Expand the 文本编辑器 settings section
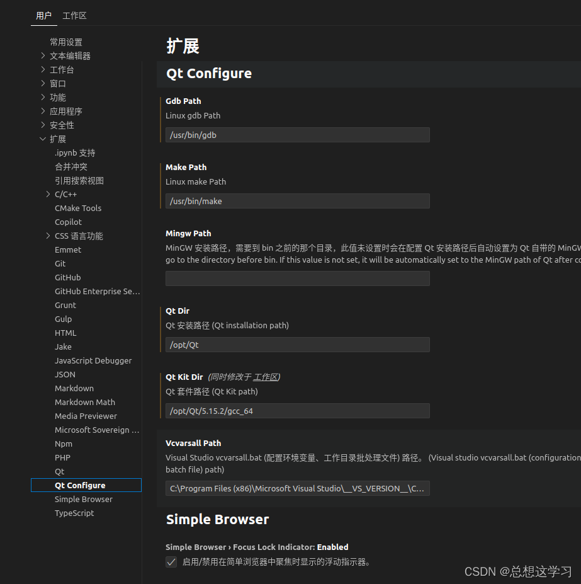The image size is (581, 584). click(69, 55)
